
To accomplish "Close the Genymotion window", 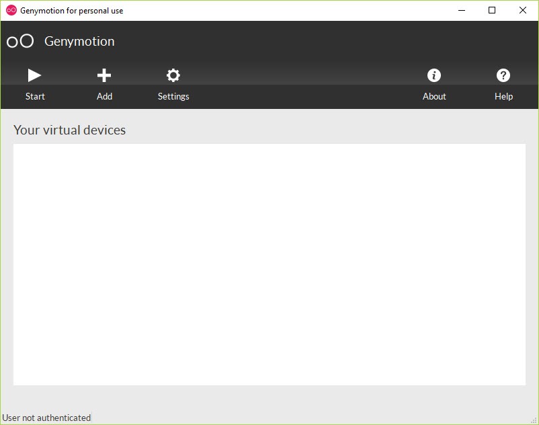I will [x=522, y=10].
